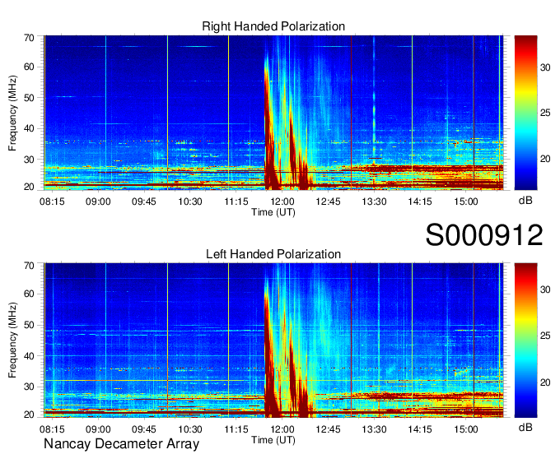
Task: Click "12:45" tick on Right Handed time axis
Action: pos(328,202)
